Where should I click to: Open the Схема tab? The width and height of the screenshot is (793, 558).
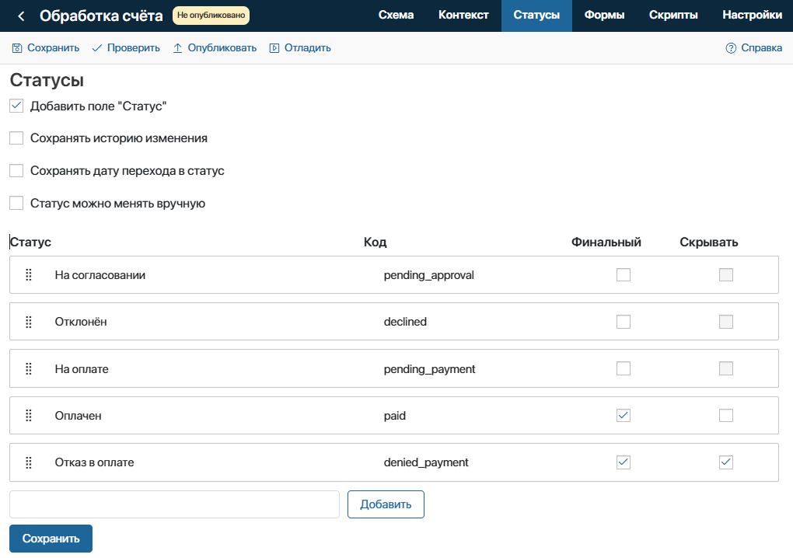tap(396, 16)
